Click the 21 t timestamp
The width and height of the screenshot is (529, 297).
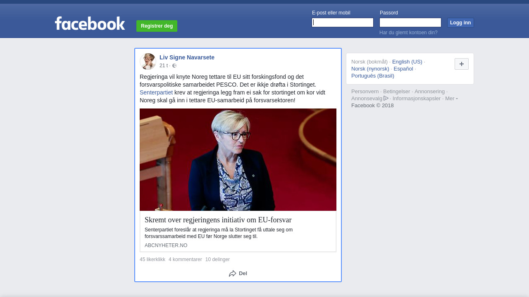(164, 66)
